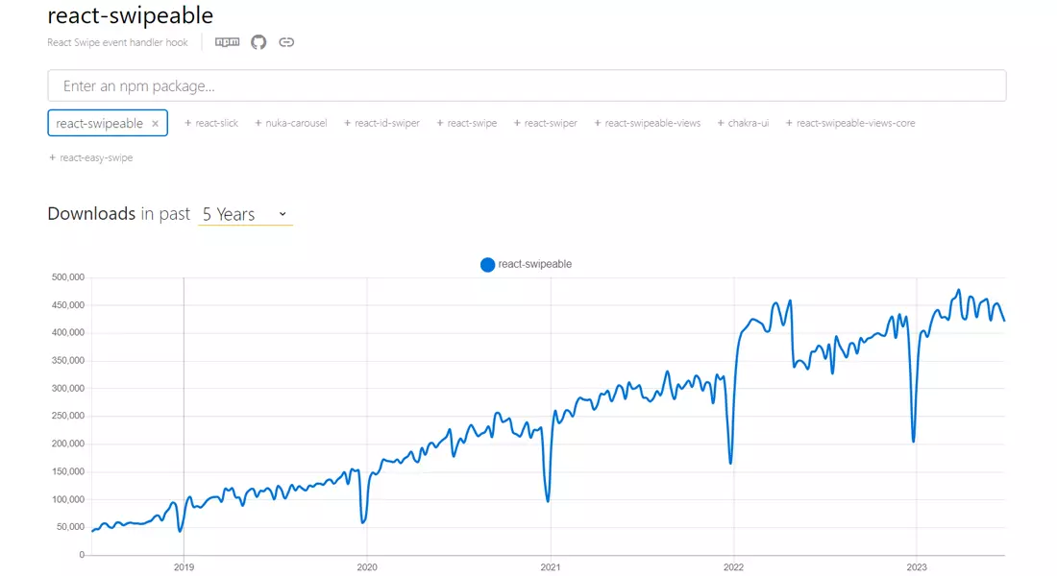
Task: Open the '5 Years' time range dropdown
Action: click(245, 214)
